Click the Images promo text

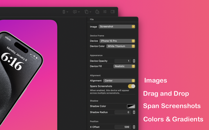coord(155,81)
